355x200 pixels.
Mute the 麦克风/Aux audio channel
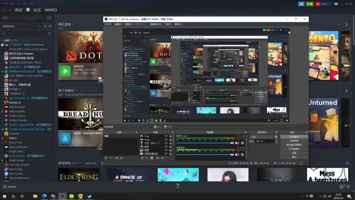[237, 143]
